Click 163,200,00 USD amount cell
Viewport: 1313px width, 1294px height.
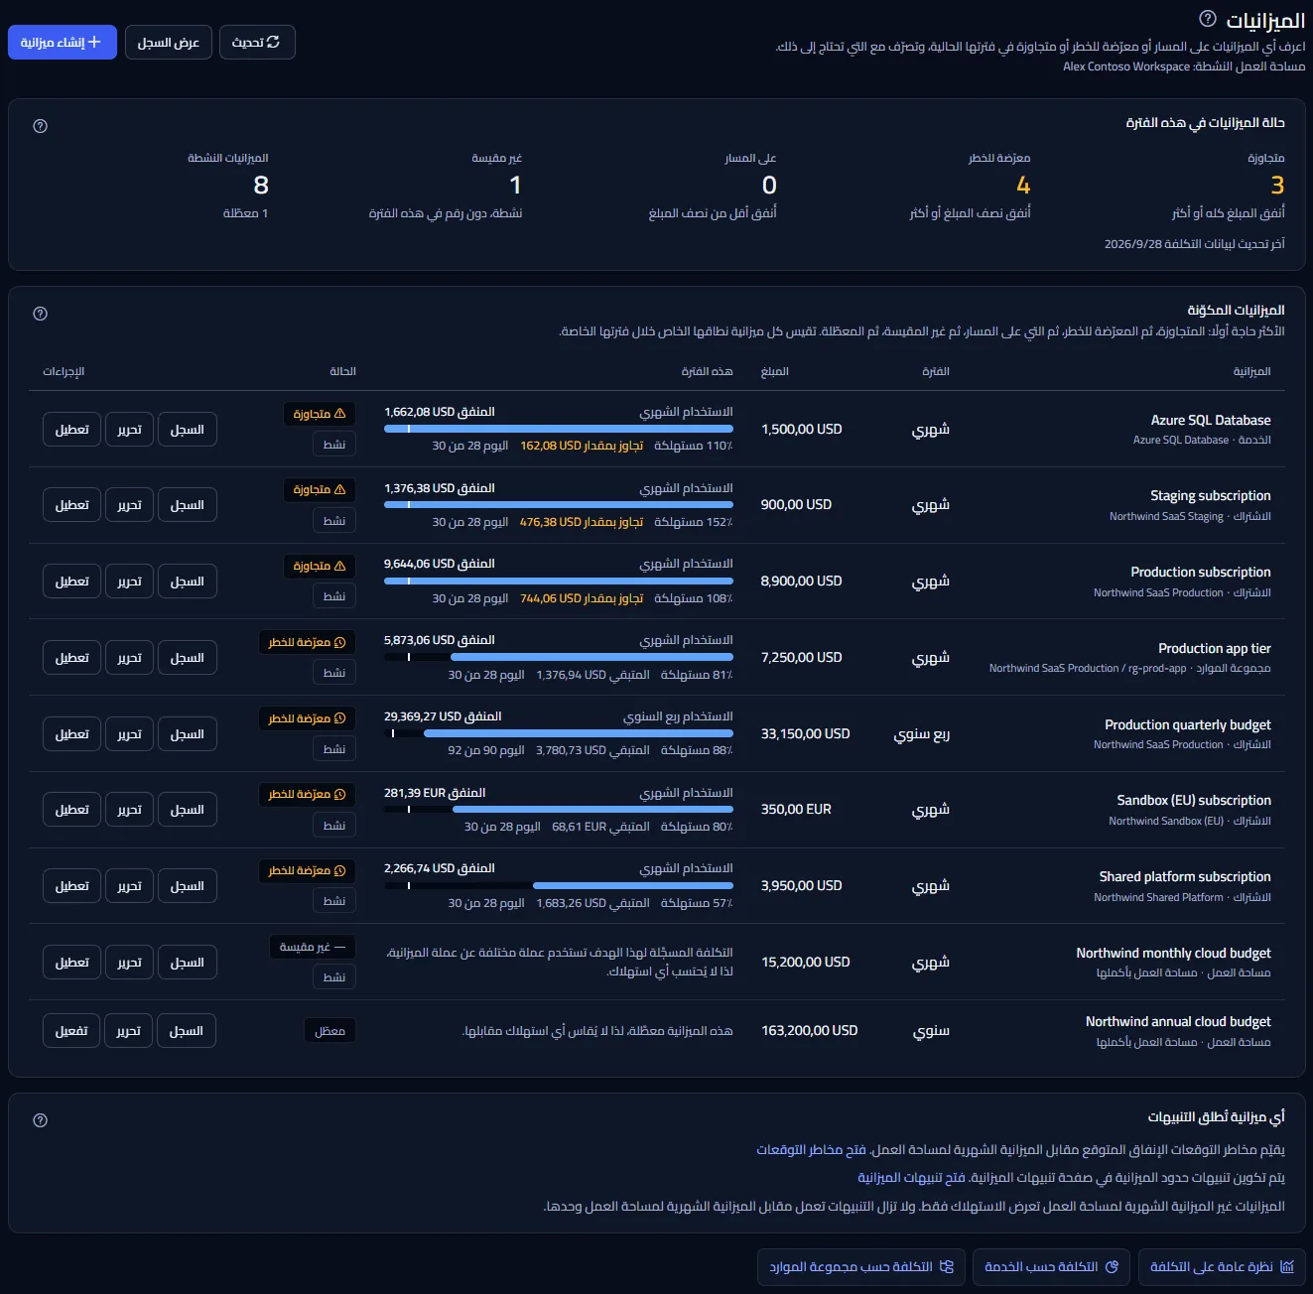809,1030
